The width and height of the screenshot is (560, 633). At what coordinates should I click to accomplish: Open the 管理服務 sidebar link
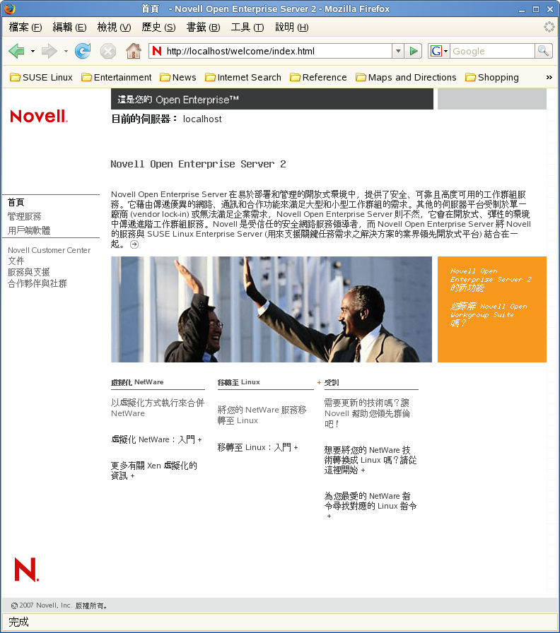(24, 216)
